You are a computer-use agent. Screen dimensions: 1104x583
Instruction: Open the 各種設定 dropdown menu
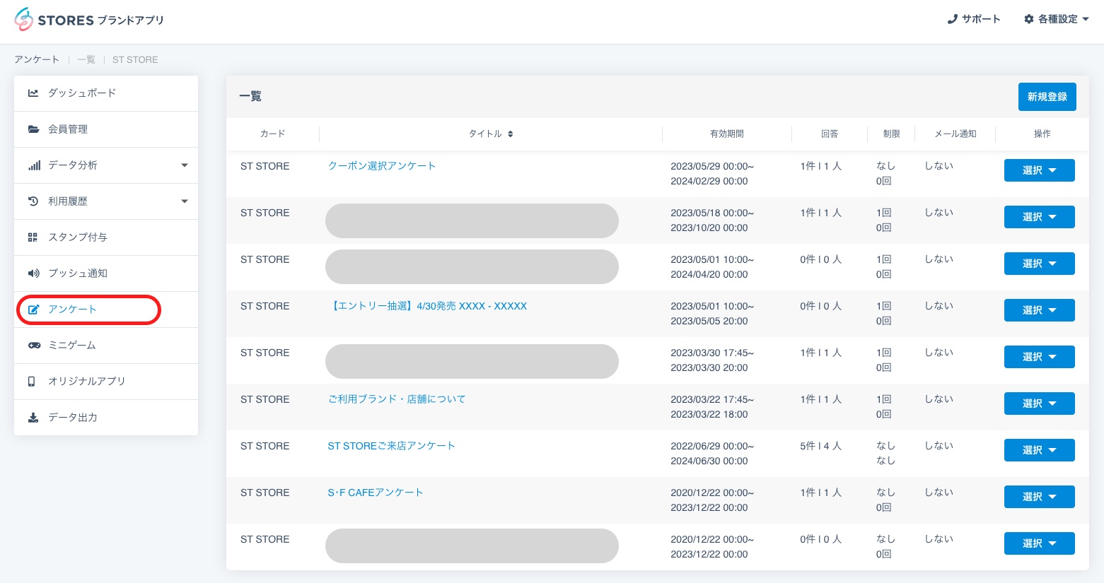click(1056, 19)
